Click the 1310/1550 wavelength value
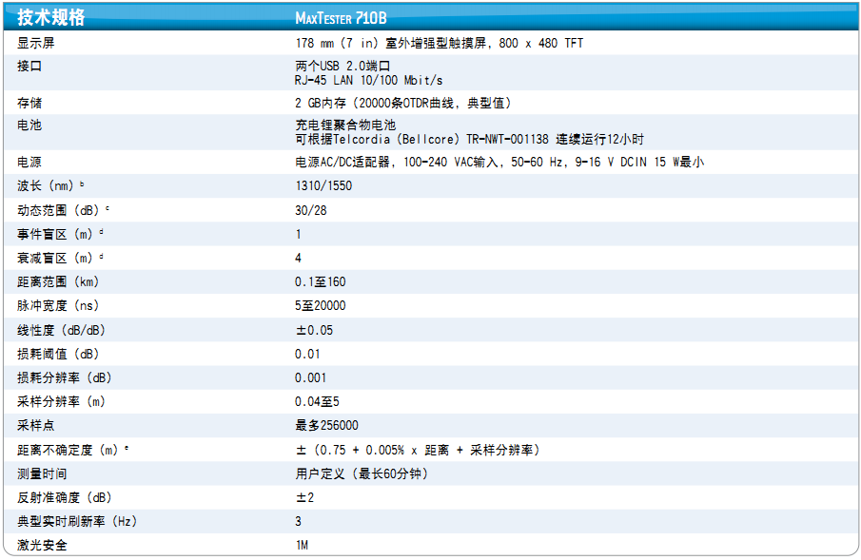This screenshot has width=861, height=560. point(323,185)
